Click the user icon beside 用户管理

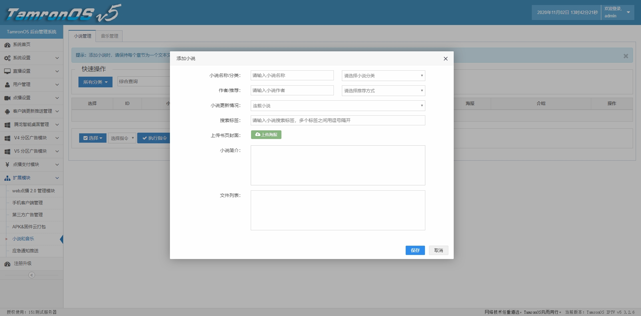7,85
